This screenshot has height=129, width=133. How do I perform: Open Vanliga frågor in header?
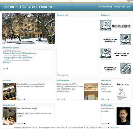(x=120, y=7)
